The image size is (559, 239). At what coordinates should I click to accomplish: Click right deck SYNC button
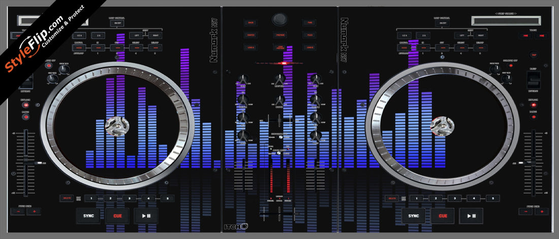pos(414,216)
